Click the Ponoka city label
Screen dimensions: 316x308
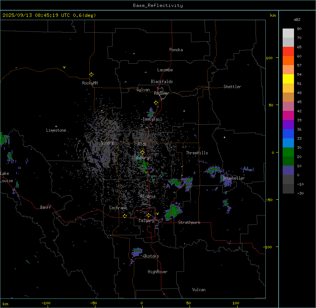tap(176, 50)
